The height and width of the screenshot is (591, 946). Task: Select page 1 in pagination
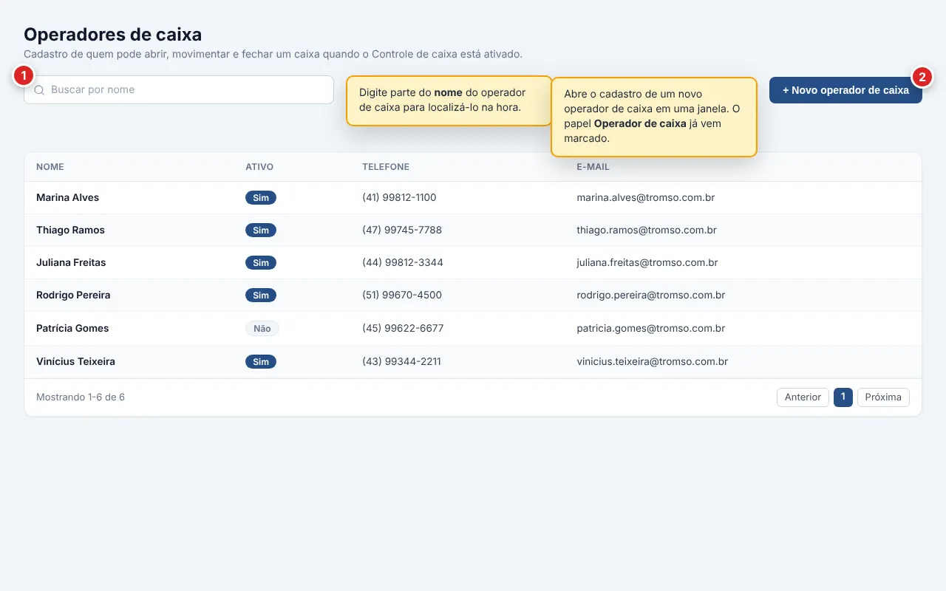pos(843,397)
